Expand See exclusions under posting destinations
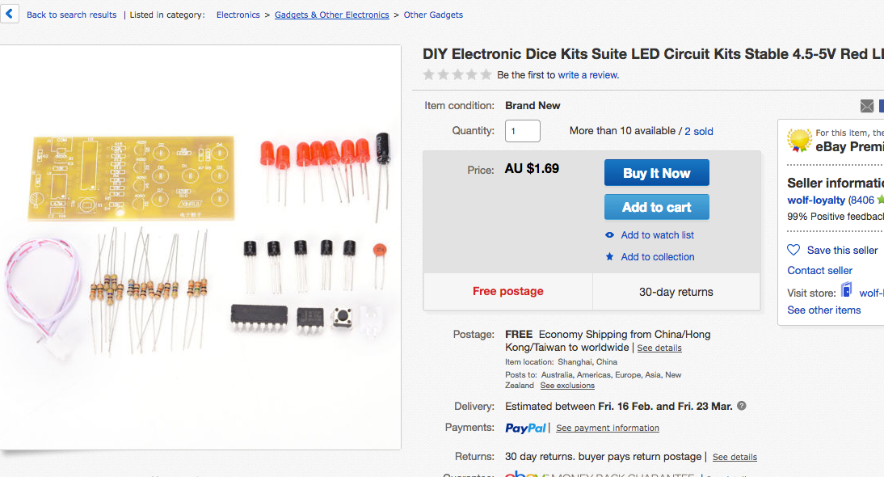 tap(567, 386)
